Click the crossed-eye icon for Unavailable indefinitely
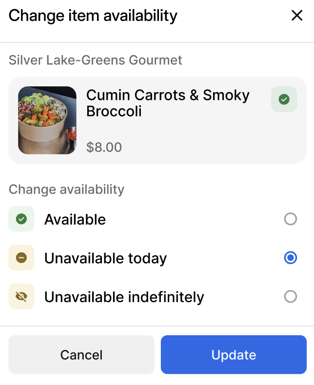This screenshot has width=314, height=385. point(21,296)
